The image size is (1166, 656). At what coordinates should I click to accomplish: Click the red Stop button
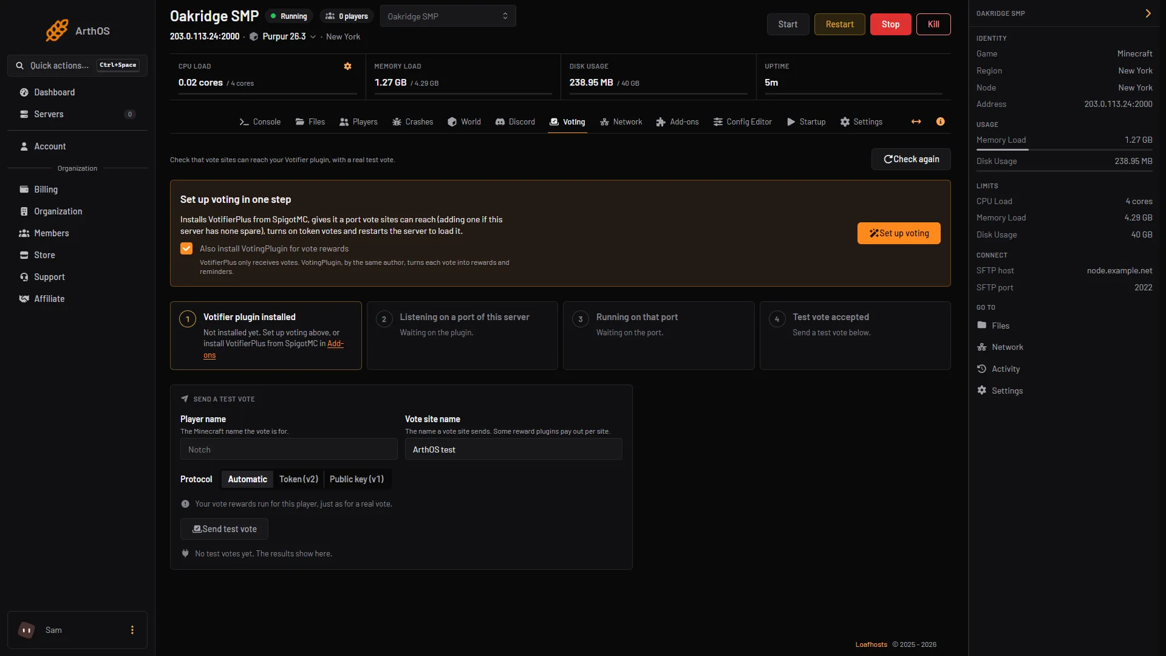890,24
